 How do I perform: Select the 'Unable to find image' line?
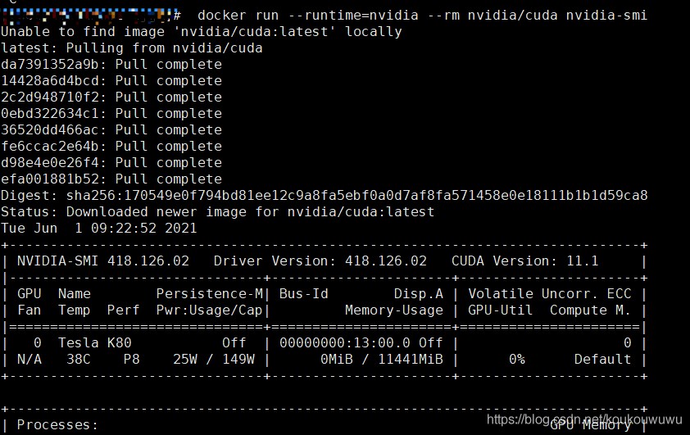click(x=202, y=32)
